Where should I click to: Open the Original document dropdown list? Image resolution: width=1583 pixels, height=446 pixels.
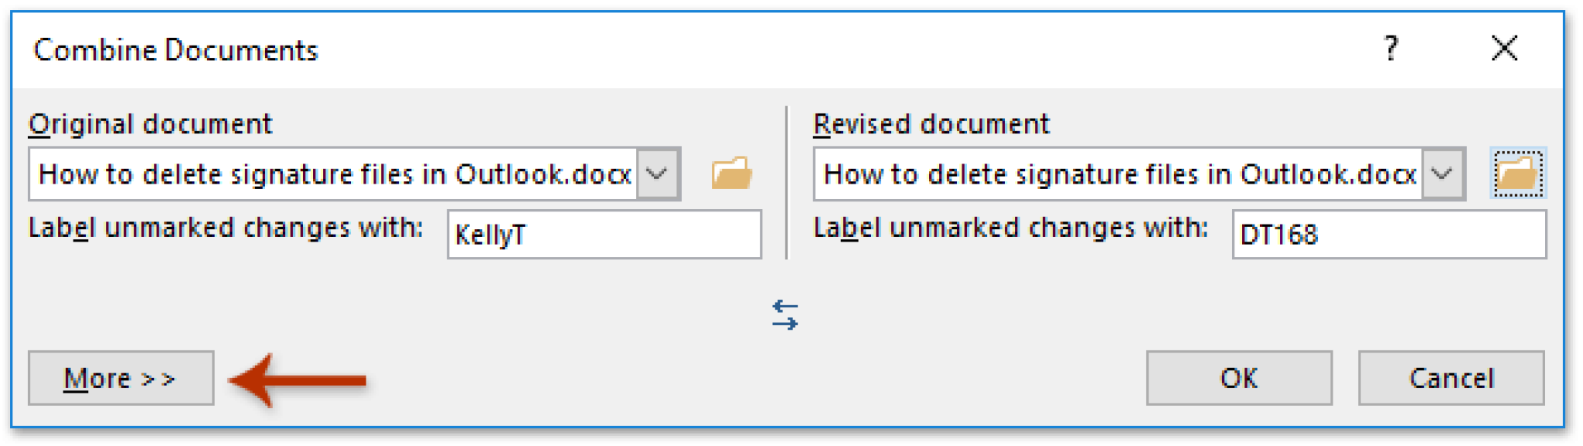pyautogui.click(x=658, y=174)
